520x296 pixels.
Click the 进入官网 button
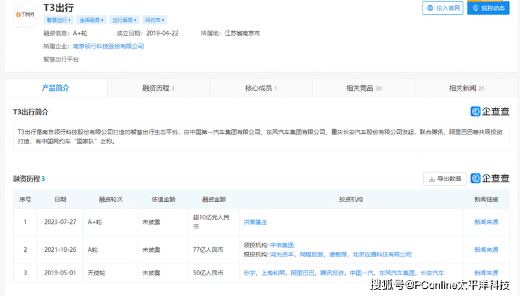pos(443,8)
